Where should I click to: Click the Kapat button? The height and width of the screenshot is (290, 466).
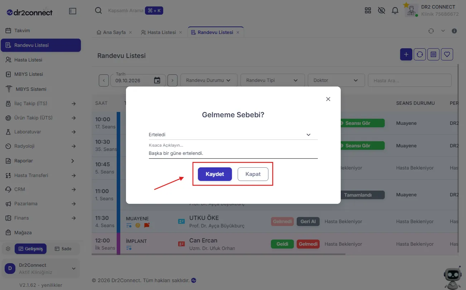tap(253, 174)
